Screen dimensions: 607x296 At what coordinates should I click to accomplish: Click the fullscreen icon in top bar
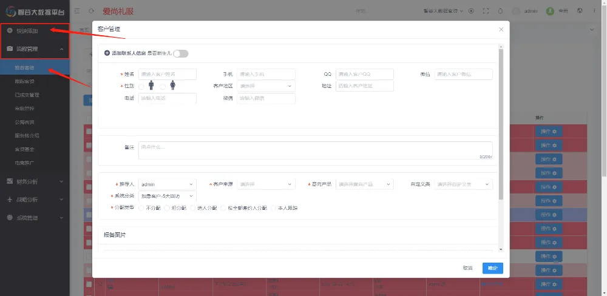click(x=485, y=11)
